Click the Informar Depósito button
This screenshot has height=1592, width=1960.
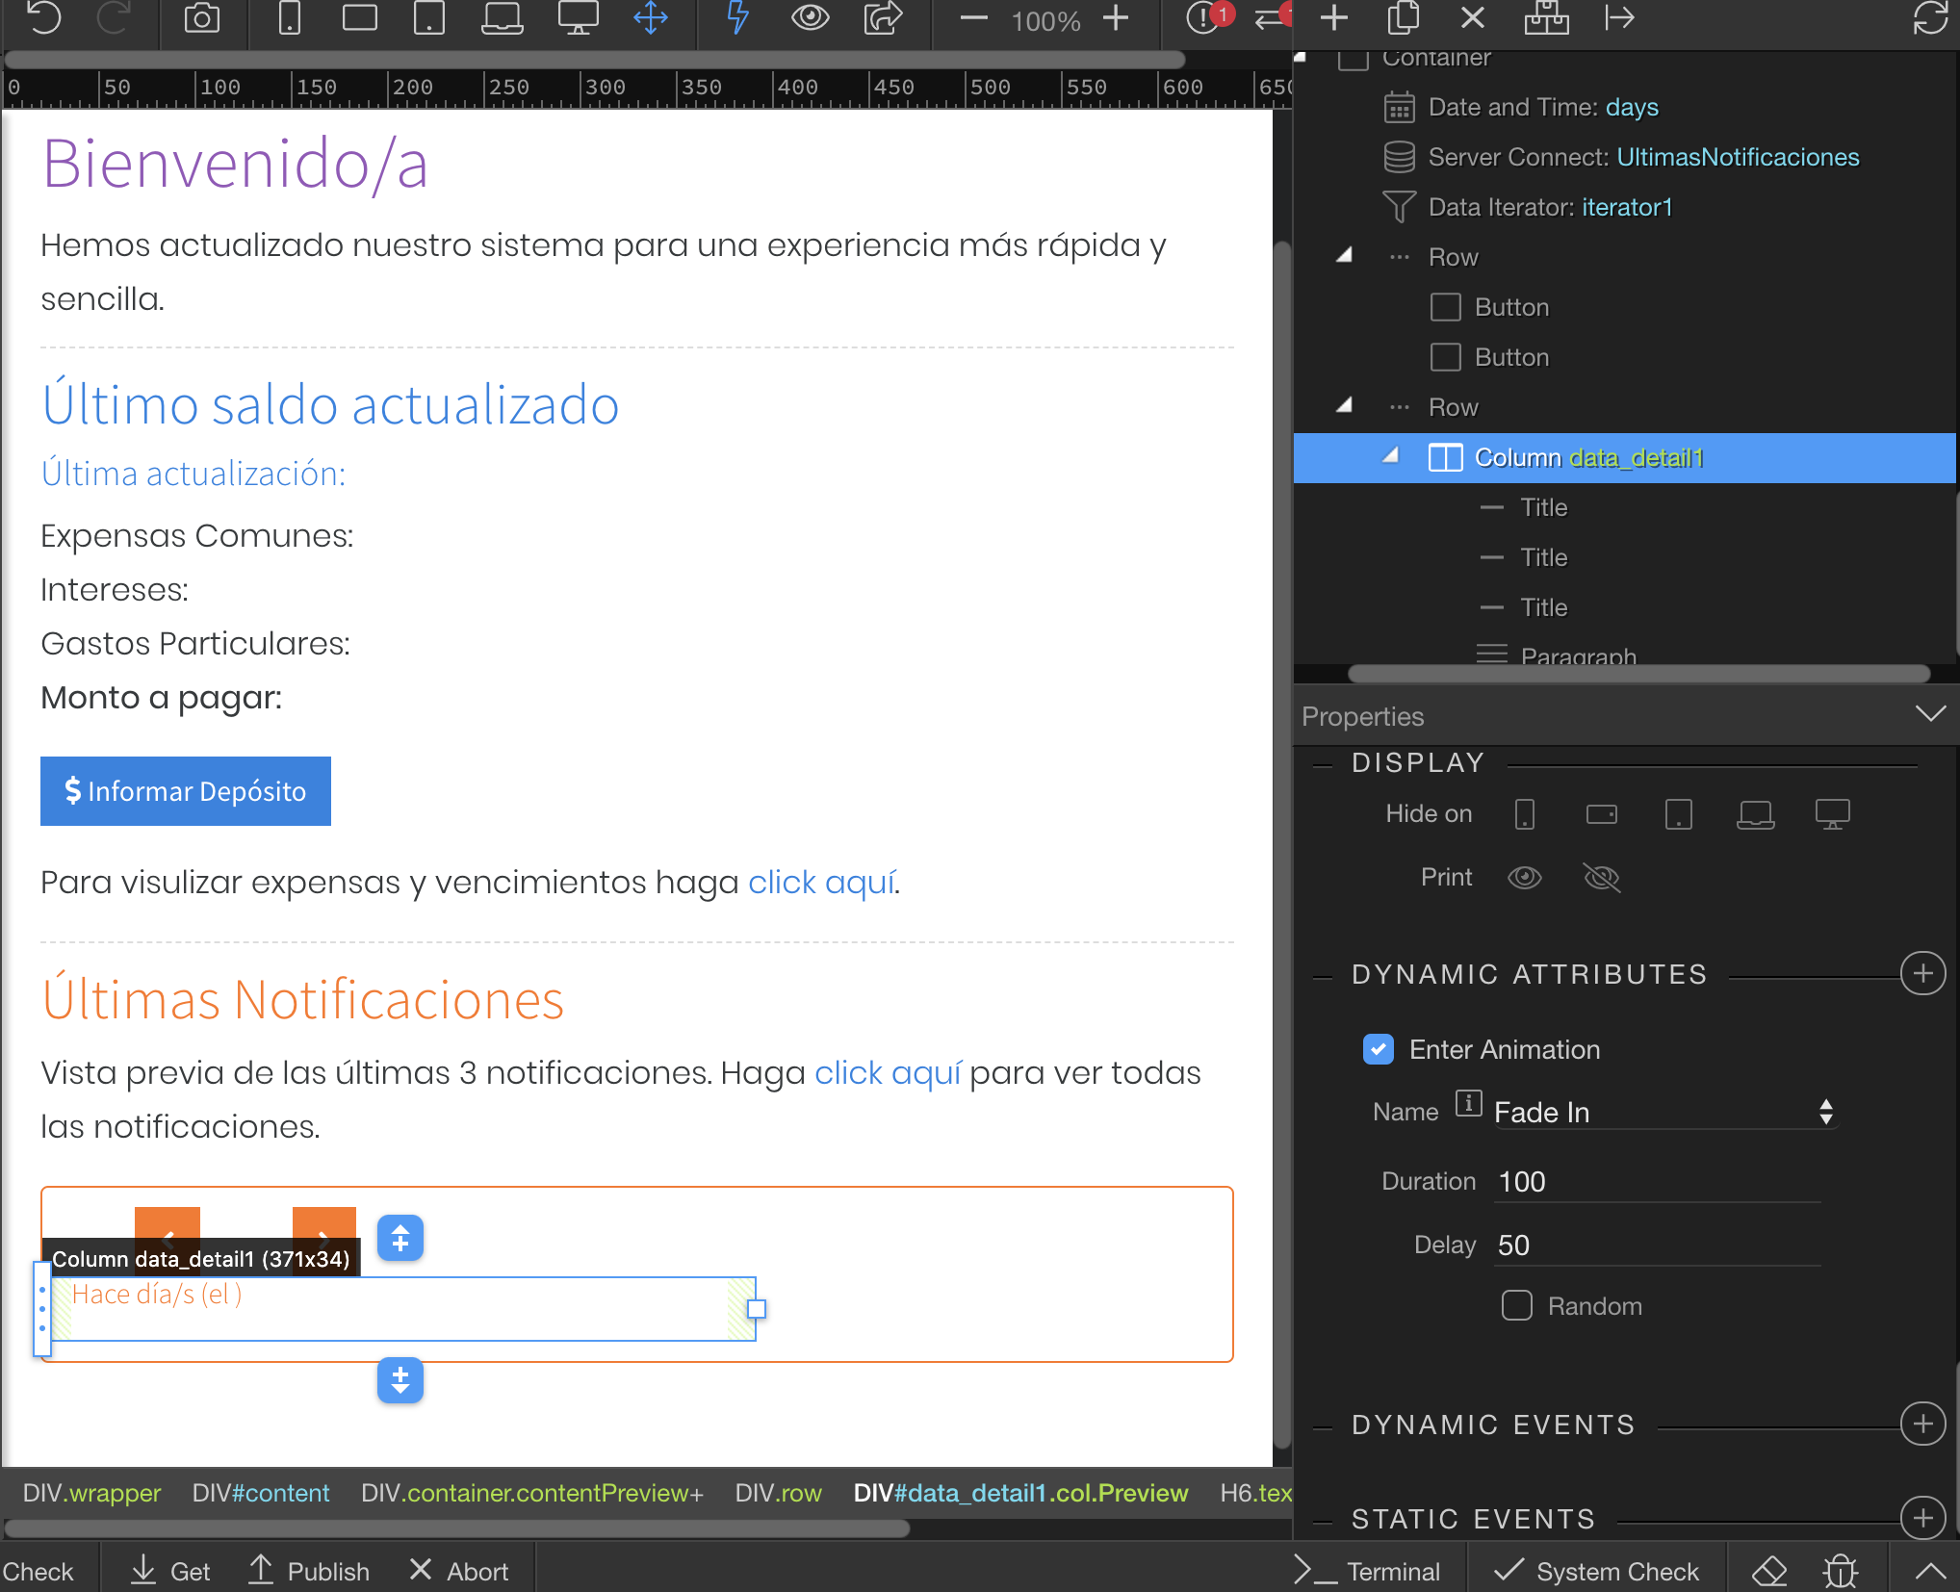tap(186, 790)
